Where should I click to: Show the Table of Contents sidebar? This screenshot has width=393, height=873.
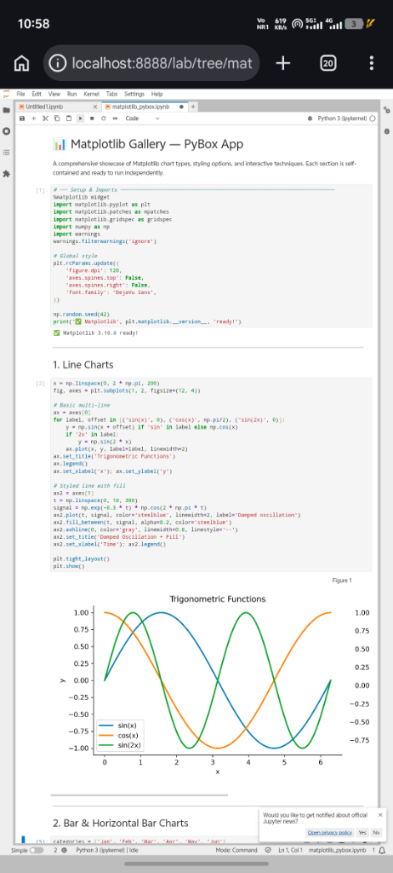coord(7,152)
